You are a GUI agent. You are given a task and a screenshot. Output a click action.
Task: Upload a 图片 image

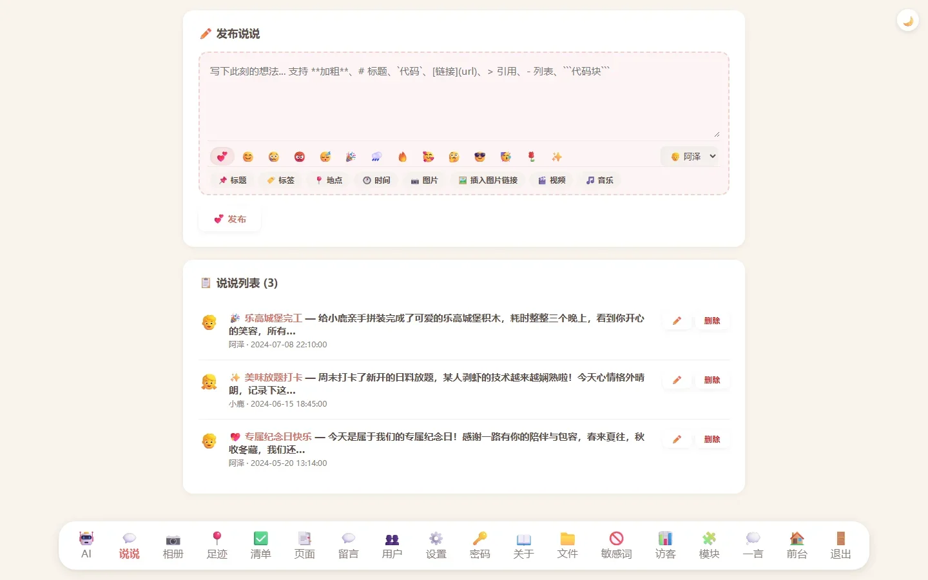point(425,180)
